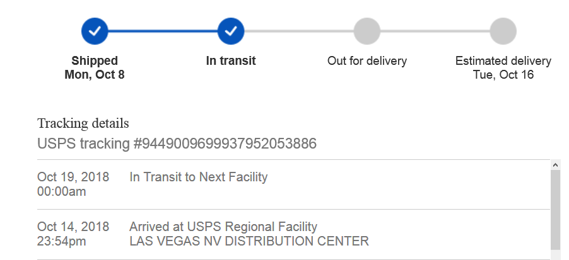Click the tracking details scrollbar thumb
The image size is (569, 260).
pyautogui.click(x=555, y=210)
